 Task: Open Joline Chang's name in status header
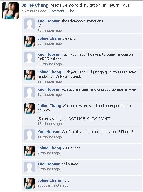tap(35, 5)
